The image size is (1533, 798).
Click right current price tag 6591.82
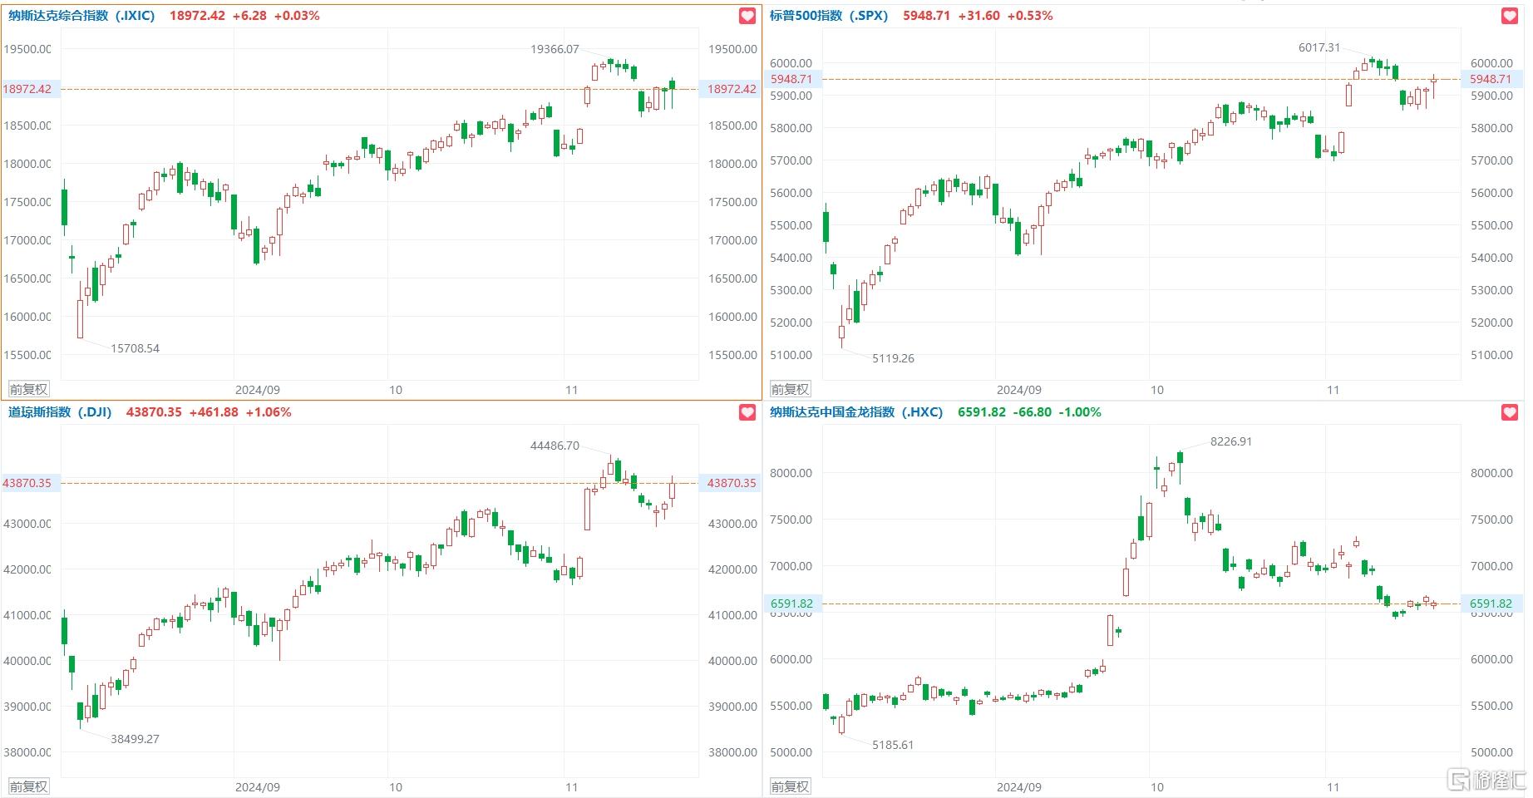(x=1491, y=603)
